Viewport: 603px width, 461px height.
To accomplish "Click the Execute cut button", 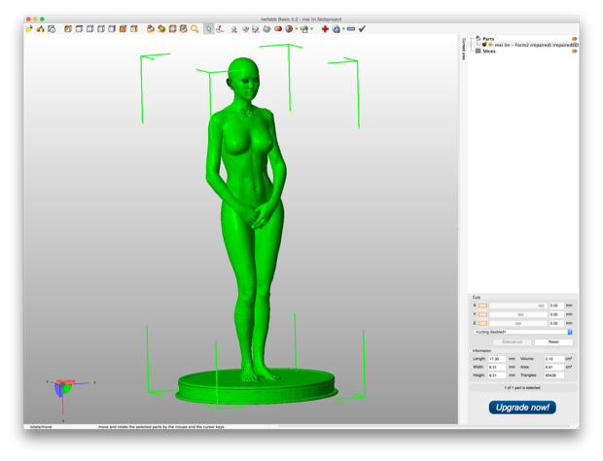I will click(x=512, y=341).
